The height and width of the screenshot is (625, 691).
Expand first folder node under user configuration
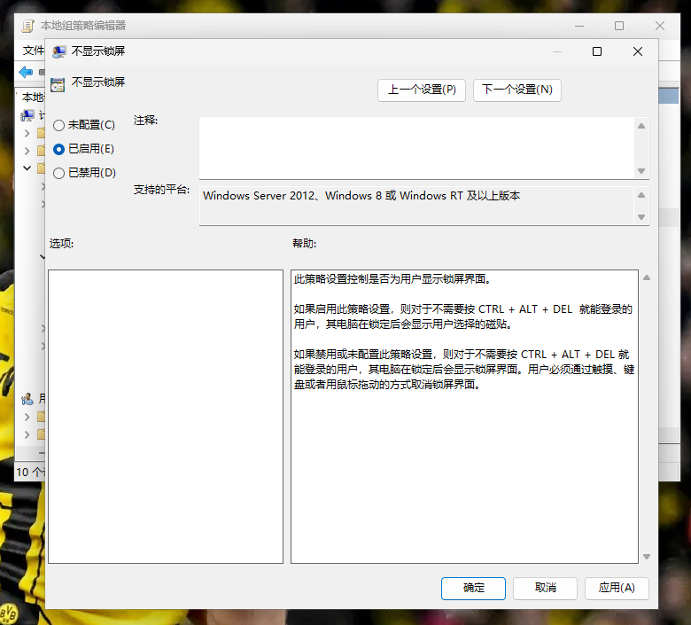pyautogui.click(x=27, y=417)
